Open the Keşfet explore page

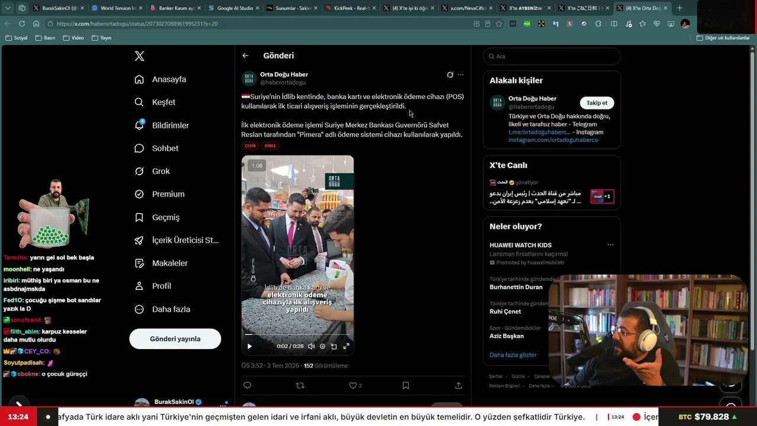click(155, 102)
